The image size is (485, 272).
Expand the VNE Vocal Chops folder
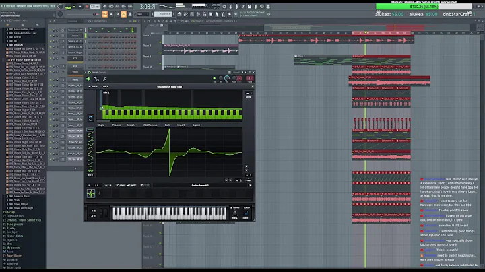coord(18,204)
